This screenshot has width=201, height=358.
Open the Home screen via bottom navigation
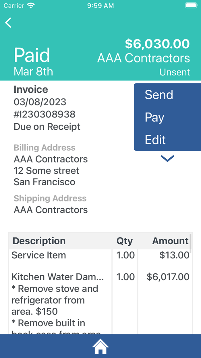point(100,346)
